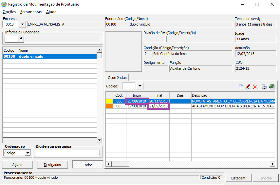
Task: Click the Cancelar button
Action: (x=265, y=178)
